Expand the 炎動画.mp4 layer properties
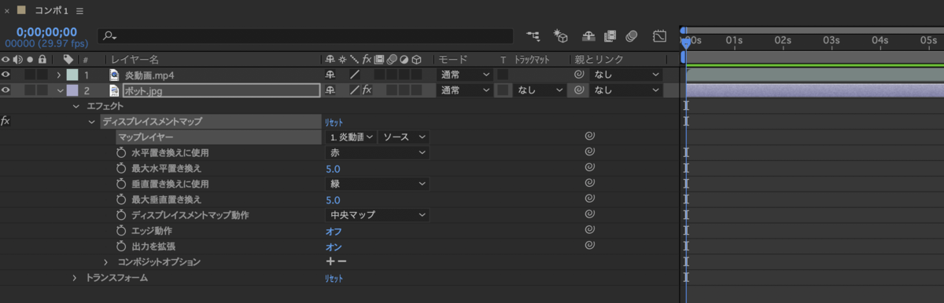 [59, 75]
